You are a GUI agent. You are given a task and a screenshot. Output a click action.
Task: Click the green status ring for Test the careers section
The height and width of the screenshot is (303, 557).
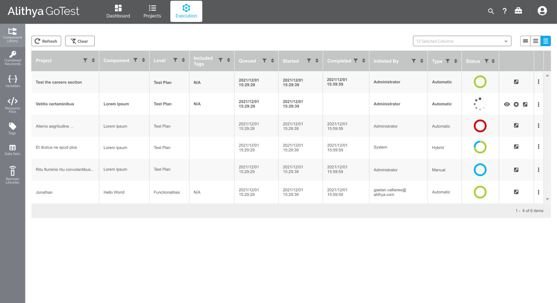(x=480, y=82)
